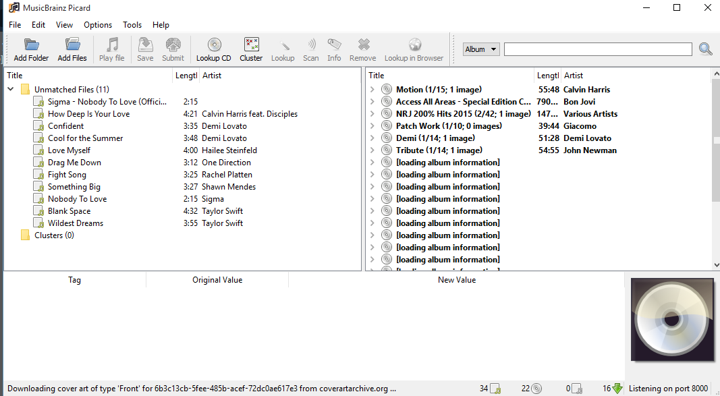Click the Info tag icon
The image size is (720, 396).
tap(334, 45)
